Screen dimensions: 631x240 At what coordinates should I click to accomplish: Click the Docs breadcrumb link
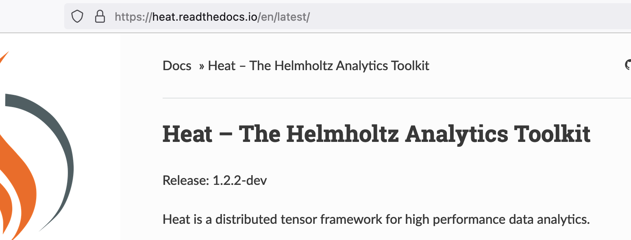coord(177,65)
